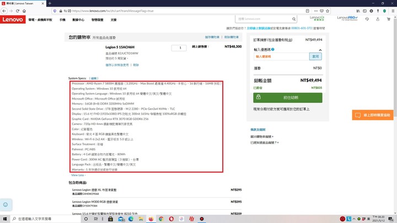Open the Firefox hamburger menu
Screen dimensions: 397x223
[x=393, y=11]
